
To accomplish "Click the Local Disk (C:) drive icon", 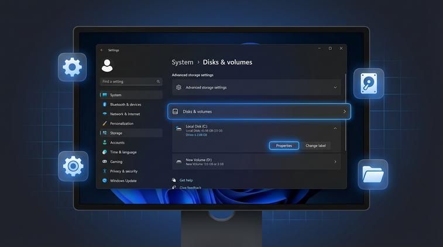I will (x=178, y=129).
